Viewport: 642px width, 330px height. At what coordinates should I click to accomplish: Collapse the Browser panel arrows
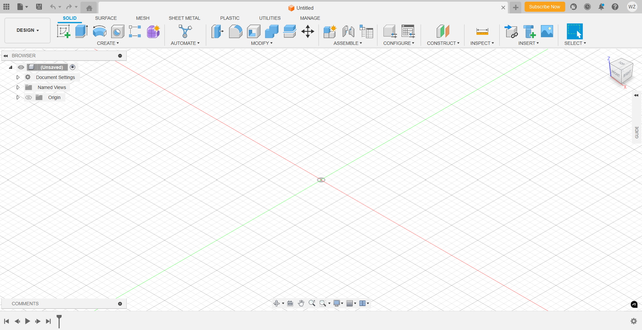click(x=6, y=56)
